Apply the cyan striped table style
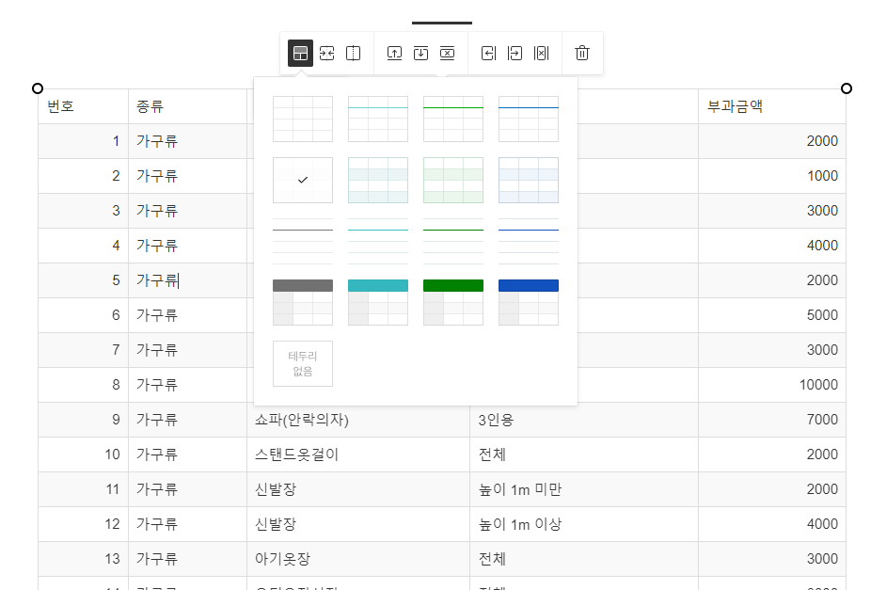This screenshot has height=590, width=887. [377, 179]
